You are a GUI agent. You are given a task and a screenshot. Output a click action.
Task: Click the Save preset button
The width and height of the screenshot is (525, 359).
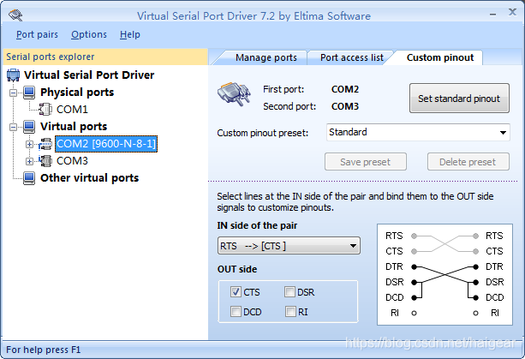366,162
